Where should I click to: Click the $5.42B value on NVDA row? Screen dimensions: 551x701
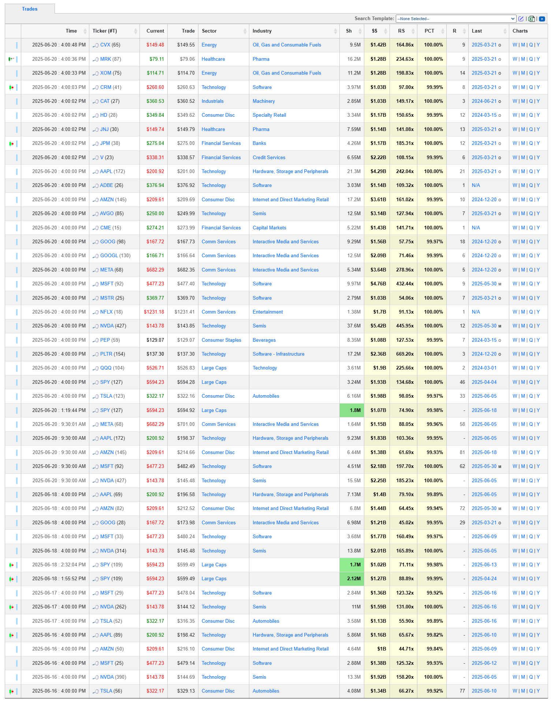coord(378,326)
